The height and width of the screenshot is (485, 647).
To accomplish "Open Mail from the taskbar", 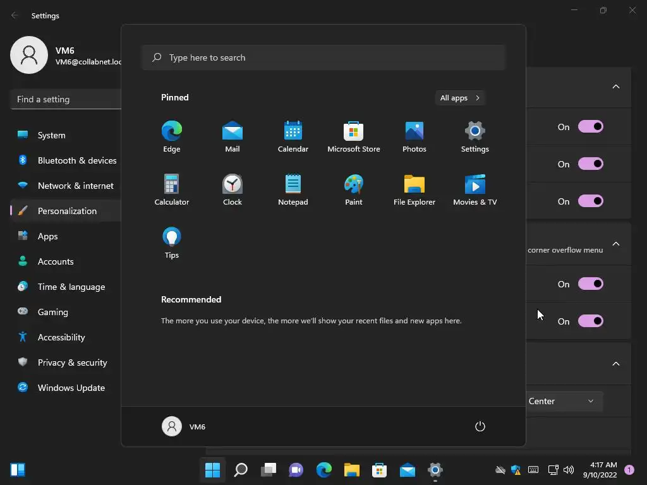I will pos(408,470).
